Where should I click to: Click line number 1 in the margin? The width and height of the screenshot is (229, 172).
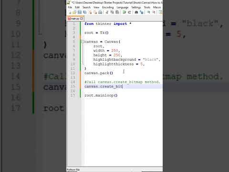coord(74,24)
